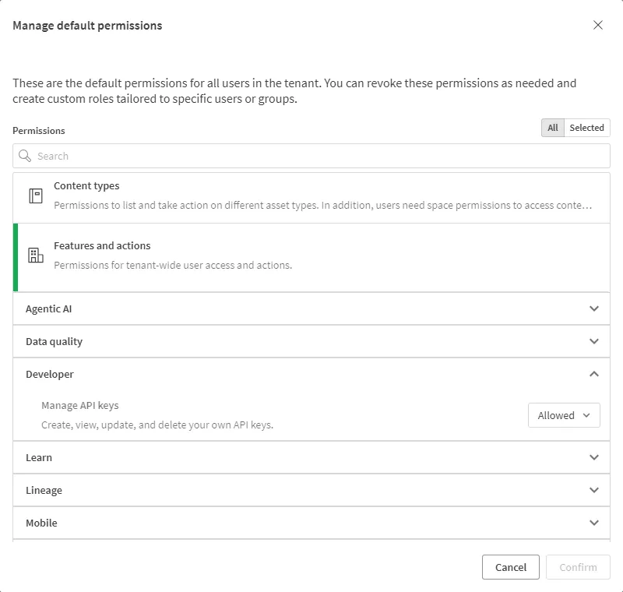This screenshot has width=623, height=592.
Task: Open the Allowed dropdown for Manage API keys
Action: (x=564, y=415)
